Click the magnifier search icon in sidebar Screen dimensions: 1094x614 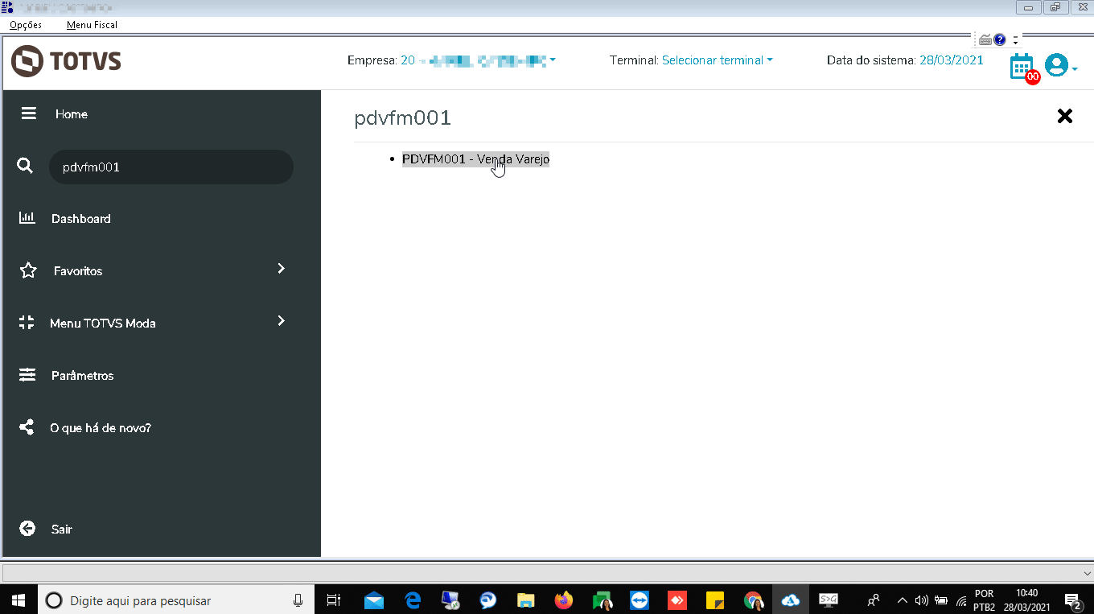tap(25, 166)
